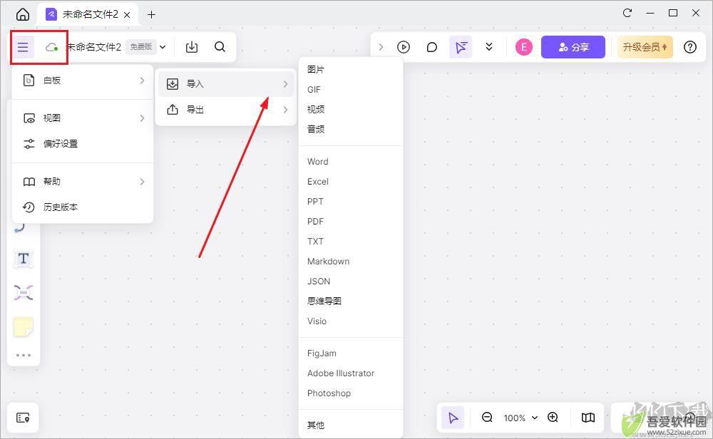Image resolution: width=713 pixels, height=439 pixels.
Task: Open the 帮助 help submenu
Action: pyautogui.click(x=83, y=182)
